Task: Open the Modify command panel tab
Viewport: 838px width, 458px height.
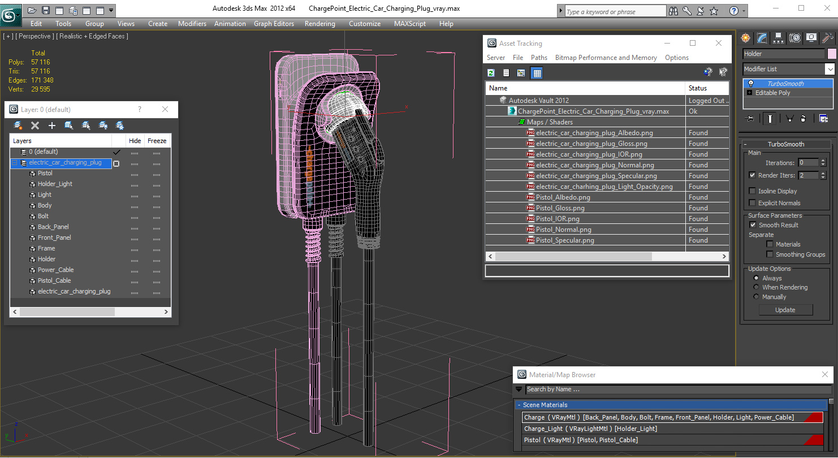Action: click(762, 38)
